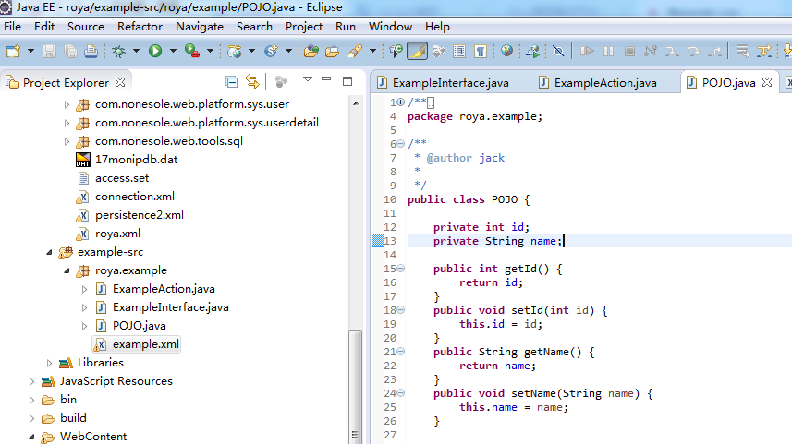
Task: Collapse the roya.example package
Action: (x=67, y=271)
